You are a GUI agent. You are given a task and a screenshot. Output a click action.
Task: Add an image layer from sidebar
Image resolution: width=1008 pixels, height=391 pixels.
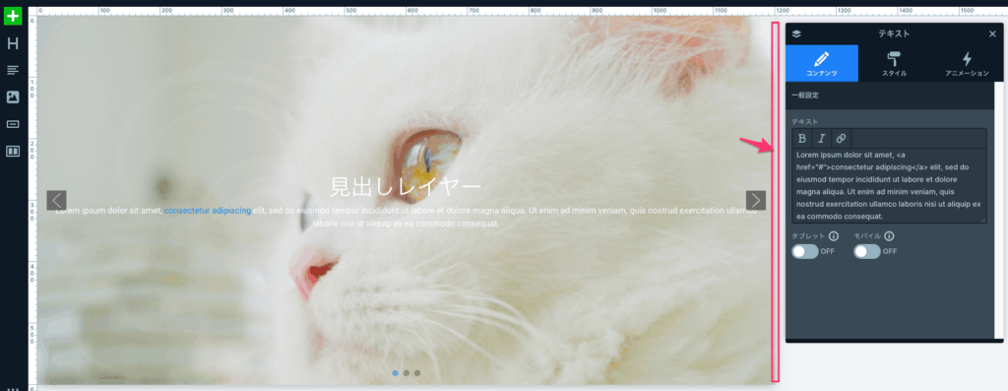tap(13, 98)
